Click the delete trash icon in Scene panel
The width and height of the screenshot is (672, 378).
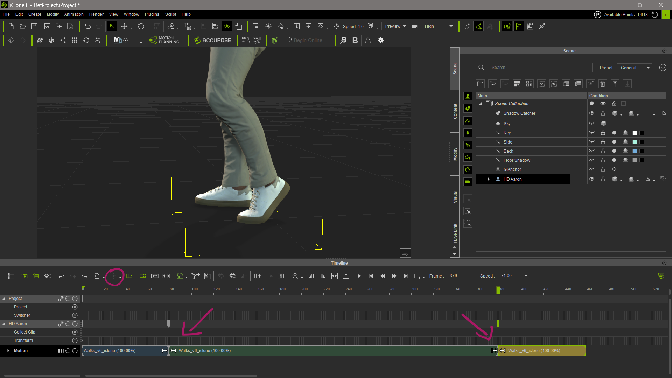(x=603, y=84)
